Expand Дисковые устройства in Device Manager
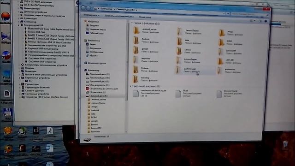Image resolution: width=295 pixels, height=166 pixels. tap(18, 12)
